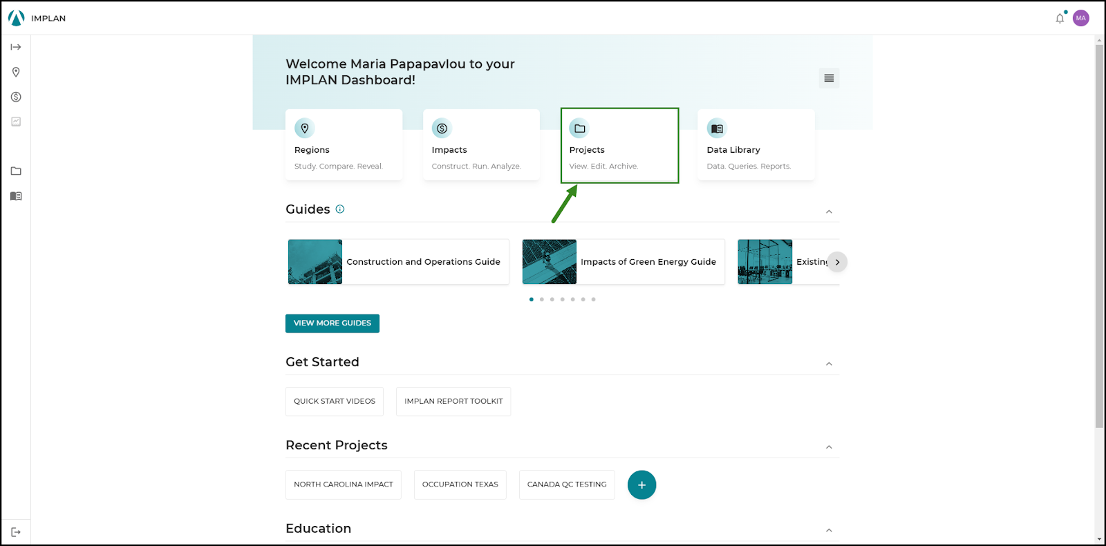Click the page vertical scrollbar thumb
Viewport: 1106px width, 546px height.
click(x=1099, y=236)
